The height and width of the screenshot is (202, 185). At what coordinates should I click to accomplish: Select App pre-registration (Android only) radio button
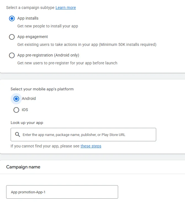point(12,55)
